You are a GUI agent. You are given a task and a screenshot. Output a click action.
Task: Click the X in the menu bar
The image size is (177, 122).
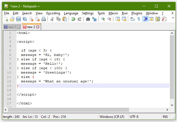pyautogui.click(x=172, y=13)
